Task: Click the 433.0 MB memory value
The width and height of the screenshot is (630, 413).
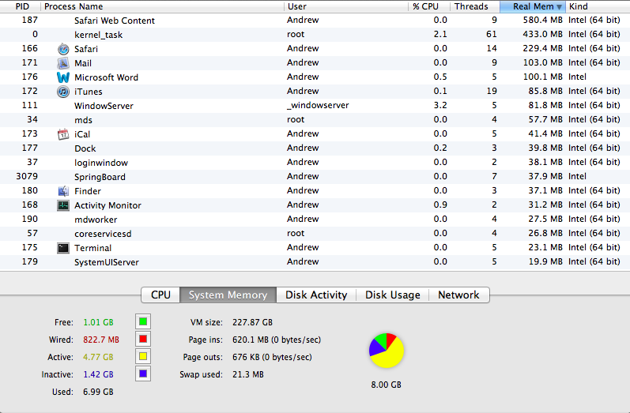Action: tap(542, 34)
